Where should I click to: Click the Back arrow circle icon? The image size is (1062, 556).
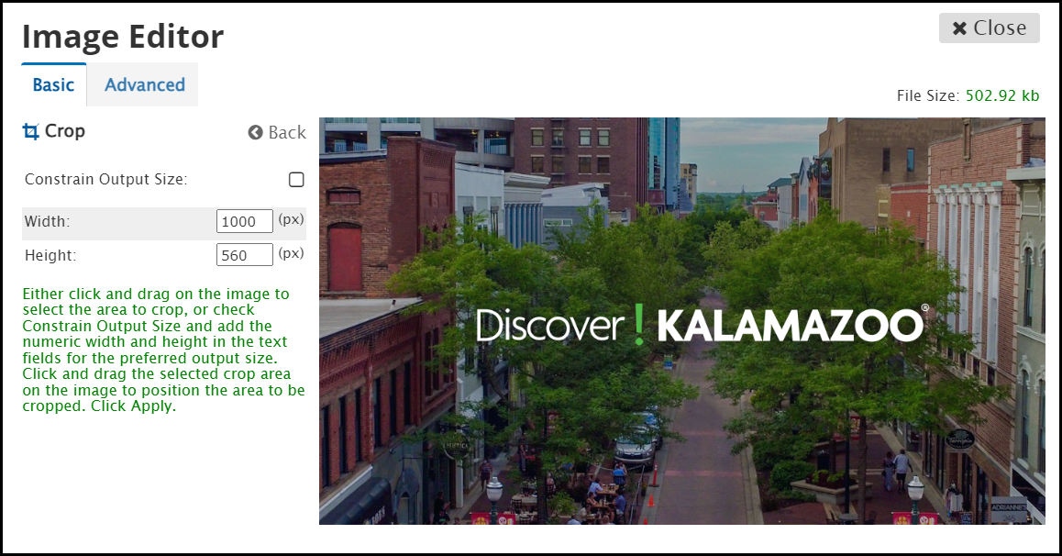[x=256, y=133]
